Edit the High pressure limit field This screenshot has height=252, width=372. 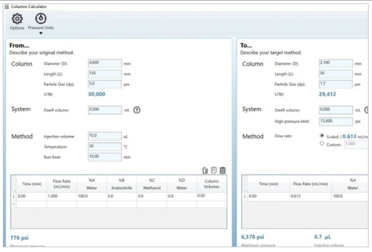(x=335, y=122)
